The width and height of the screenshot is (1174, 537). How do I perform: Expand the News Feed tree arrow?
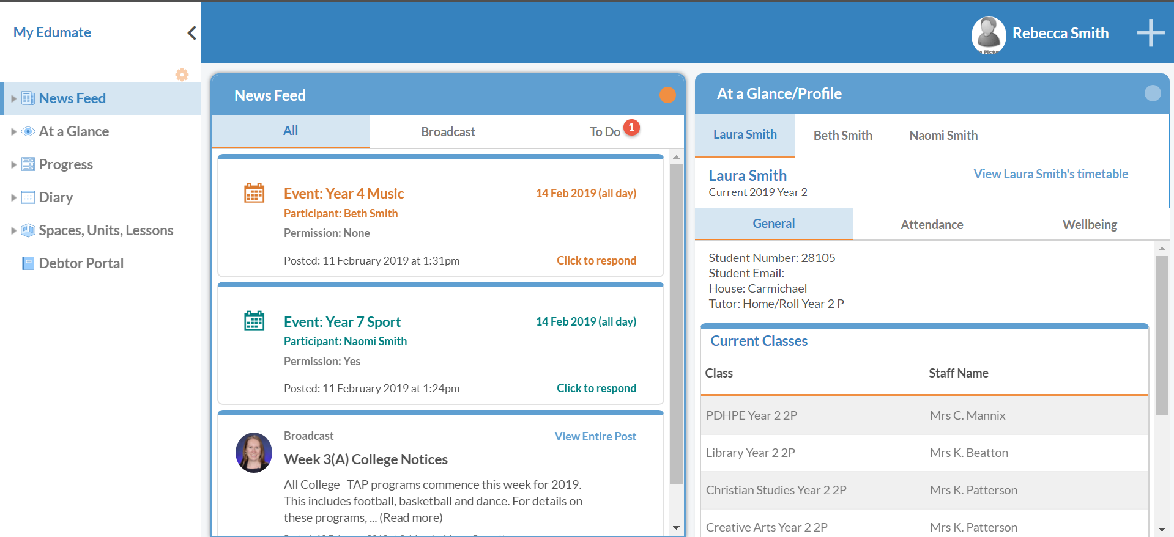[13, 98]
